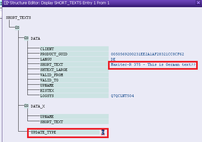Click the Maxitec-R 375 short text value
The height and width of the screenshot is (142, 202).
(x=153, y=64)
